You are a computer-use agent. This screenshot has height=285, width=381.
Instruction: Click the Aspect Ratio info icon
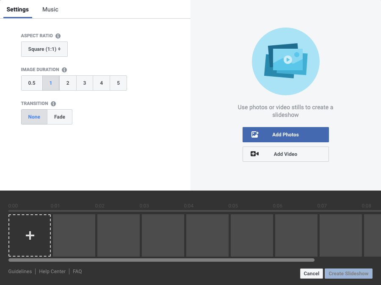(58, 36)
